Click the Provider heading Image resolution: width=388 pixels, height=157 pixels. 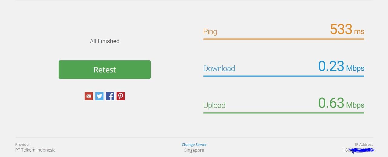pyautogui.click(x=23, y=145)
